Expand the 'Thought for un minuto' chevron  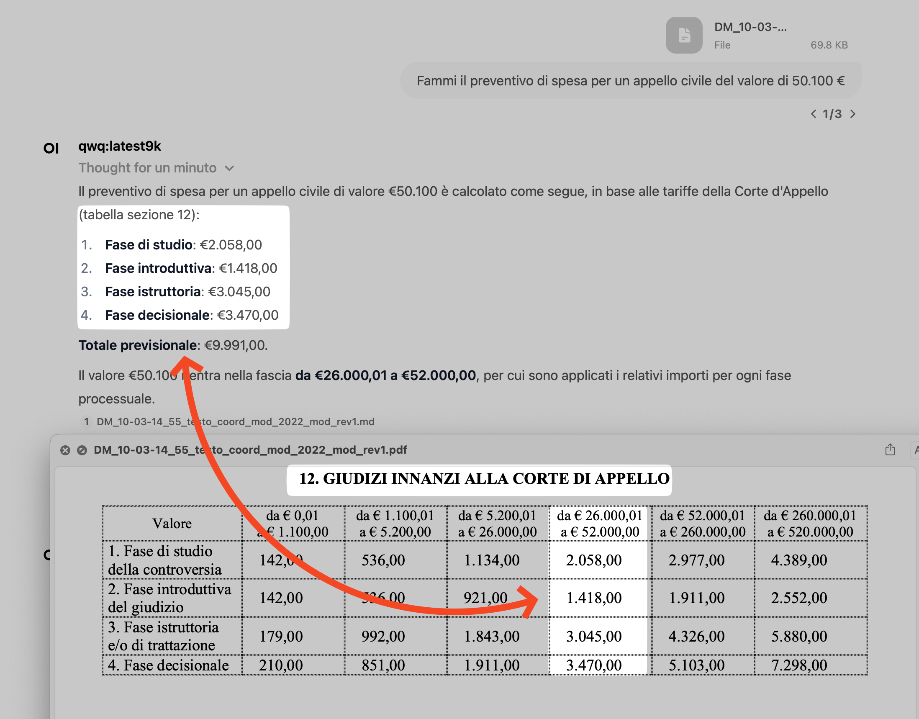[x=229, y=168]
